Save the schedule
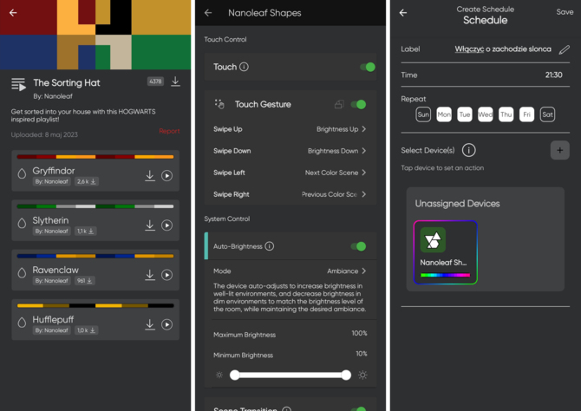Image resolution: width=581 pixels, height=411 pixels. (x=565, y=12)
